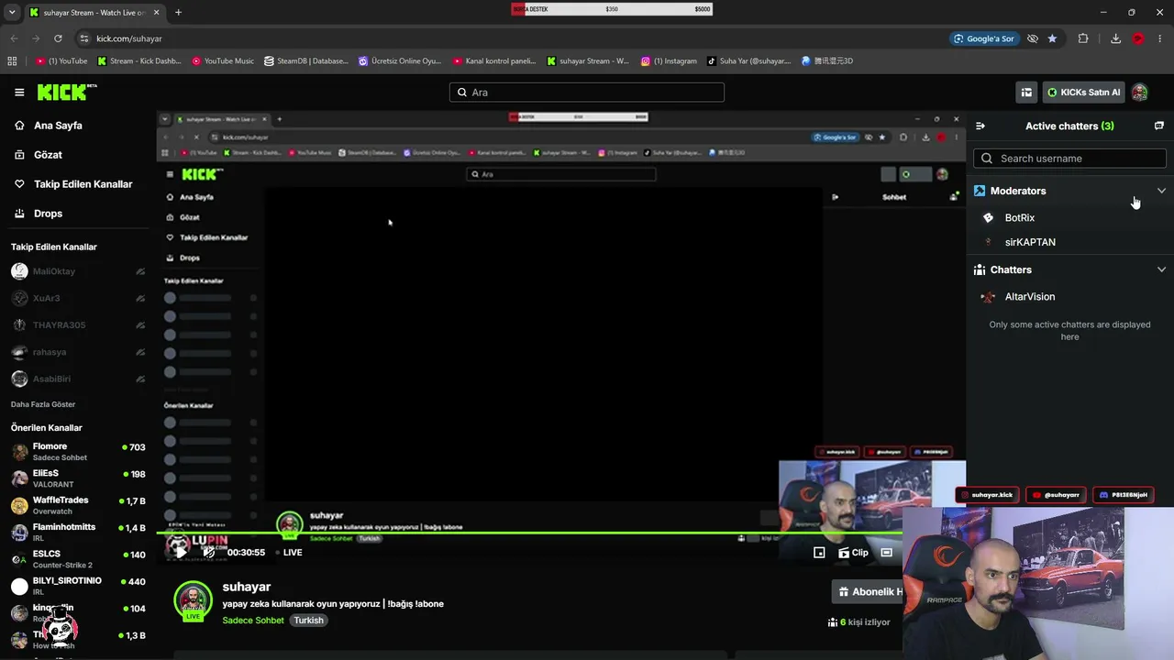
Task: Toggle offline indicator for THAYRA305
Action: point(140,325)
